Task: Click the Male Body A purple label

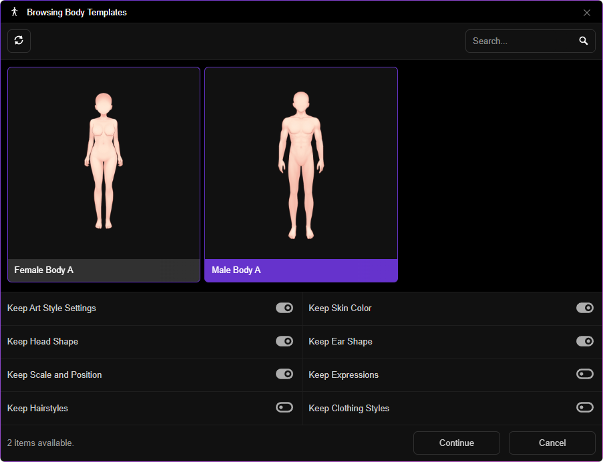Action: pos(301,270)
